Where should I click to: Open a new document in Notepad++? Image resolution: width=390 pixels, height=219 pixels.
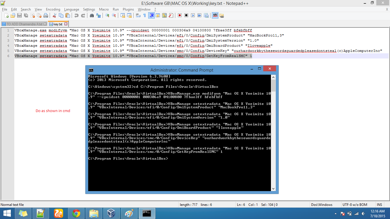point(7,15)
